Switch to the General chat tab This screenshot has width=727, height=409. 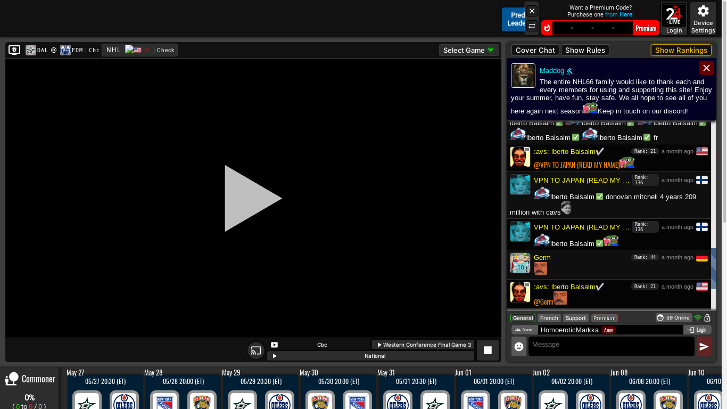(523, 318)
